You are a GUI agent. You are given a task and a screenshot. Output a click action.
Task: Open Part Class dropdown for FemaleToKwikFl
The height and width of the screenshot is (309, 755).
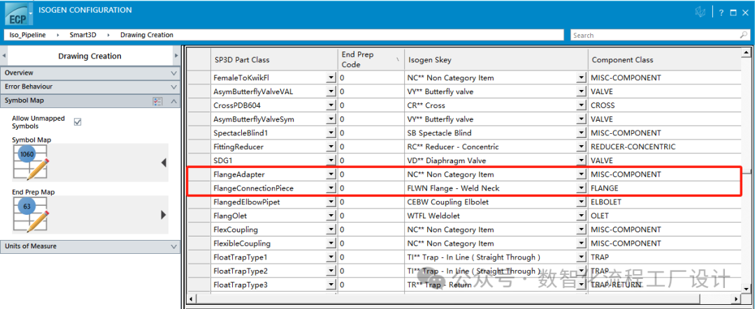coord(331,78)
